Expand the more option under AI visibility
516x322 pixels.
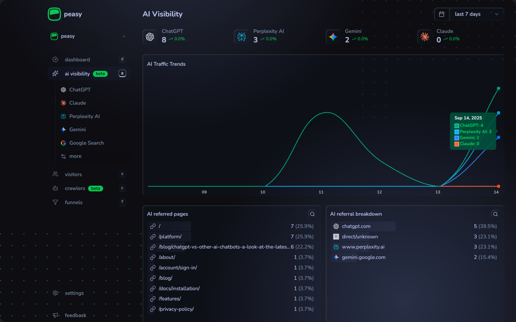coord(75,156)
